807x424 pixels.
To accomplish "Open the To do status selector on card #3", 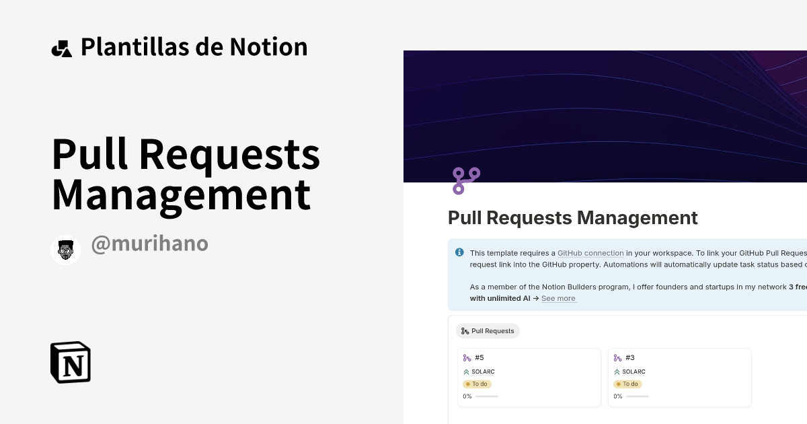I will coord(628,384).
